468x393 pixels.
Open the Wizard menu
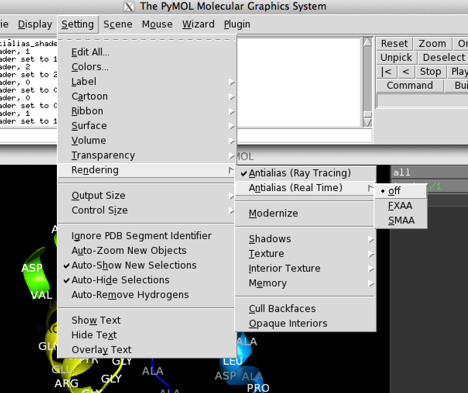[x=198, y=24]
